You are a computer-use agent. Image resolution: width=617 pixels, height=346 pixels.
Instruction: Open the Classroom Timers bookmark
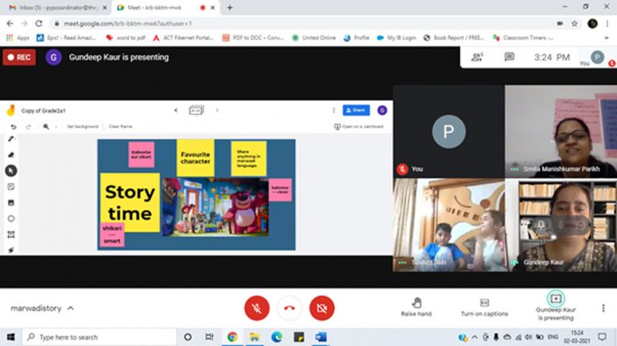click(523, 38)
